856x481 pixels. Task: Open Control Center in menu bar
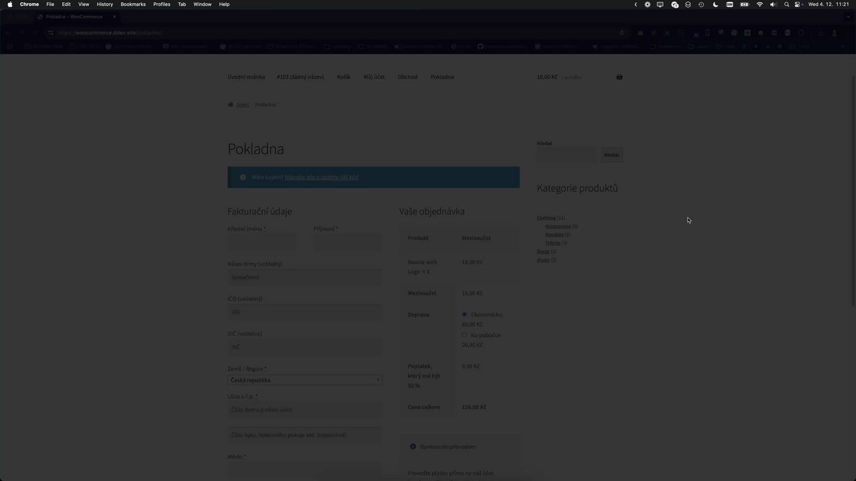tap(798, 4)
